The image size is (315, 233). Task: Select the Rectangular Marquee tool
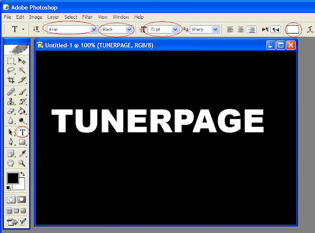11,61
